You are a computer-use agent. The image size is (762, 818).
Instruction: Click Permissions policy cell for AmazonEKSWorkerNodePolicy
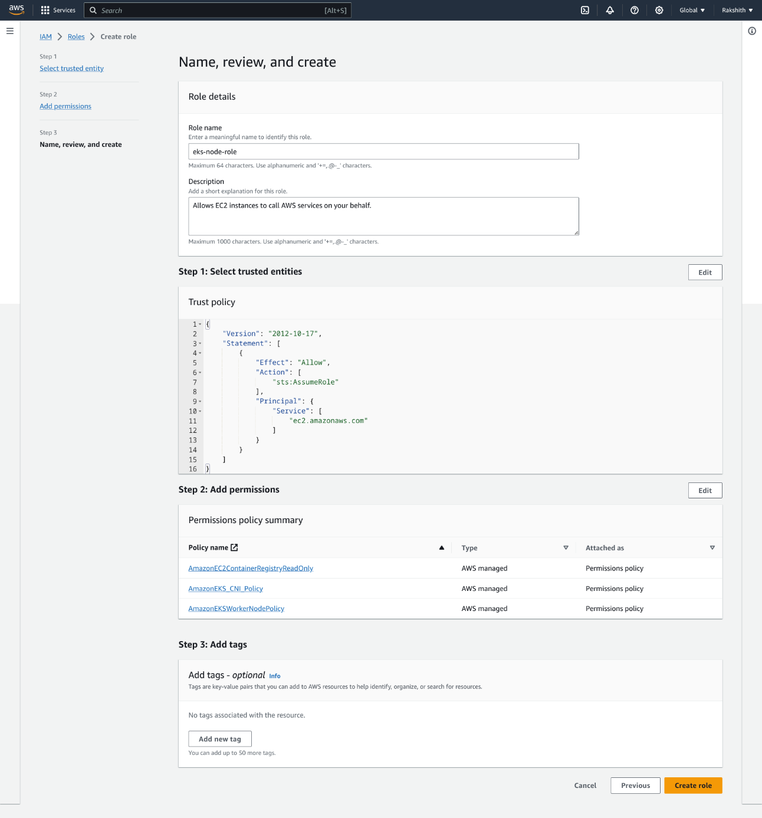click(x=615, y=609)
